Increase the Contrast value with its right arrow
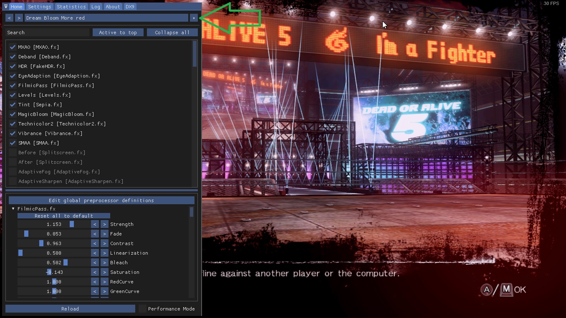The height and width of the screenshot is (318, 566). [104, 243]
